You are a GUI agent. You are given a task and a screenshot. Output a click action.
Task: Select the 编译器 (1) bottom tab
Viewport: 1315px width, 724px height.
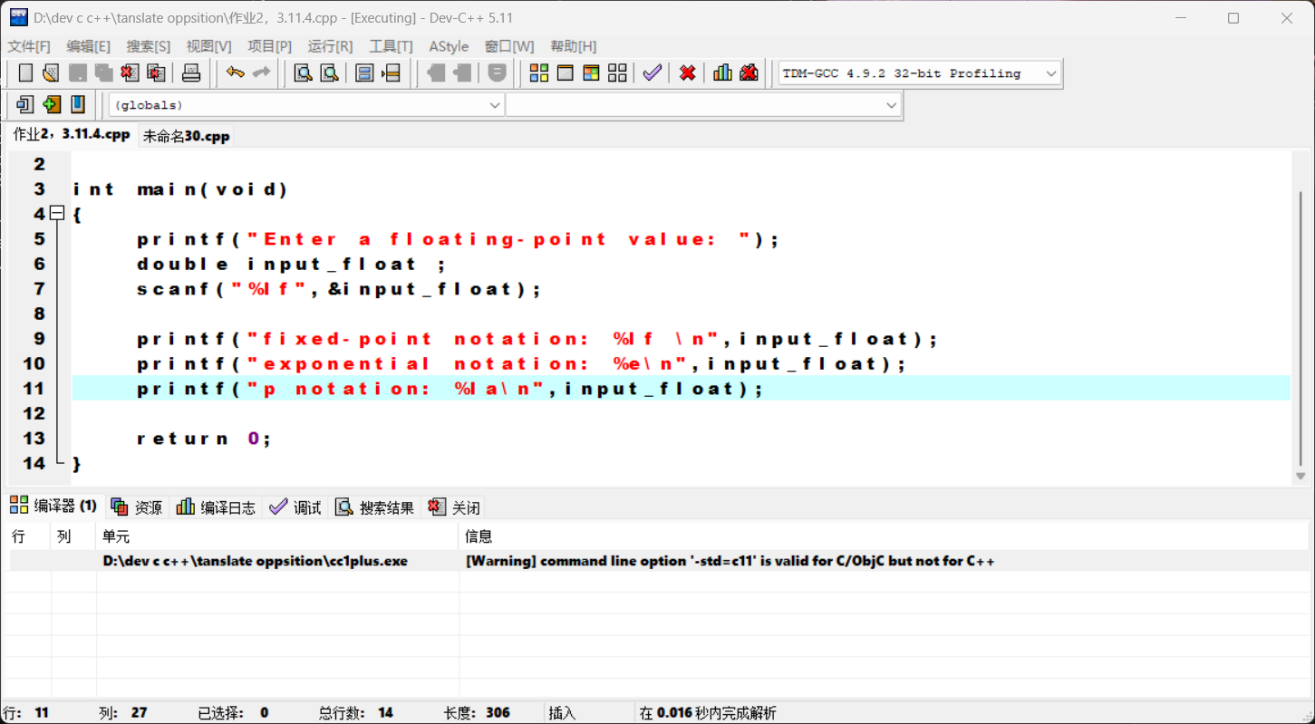(53, 506)
